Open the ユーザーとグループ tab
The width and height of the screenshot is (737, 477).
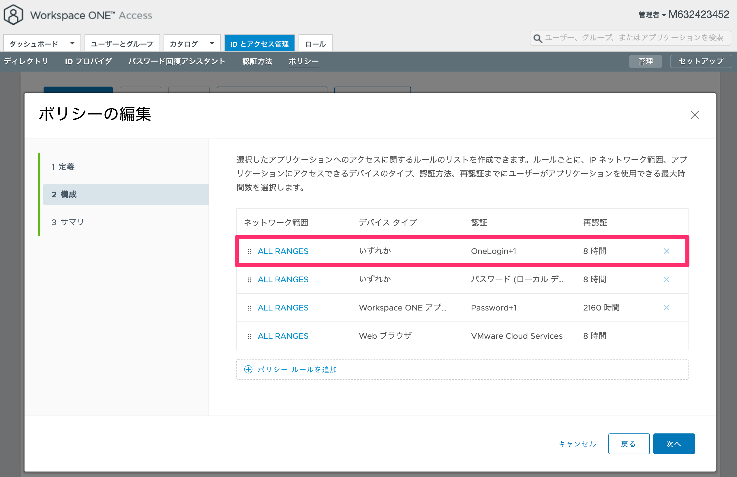tap(122, 44)
